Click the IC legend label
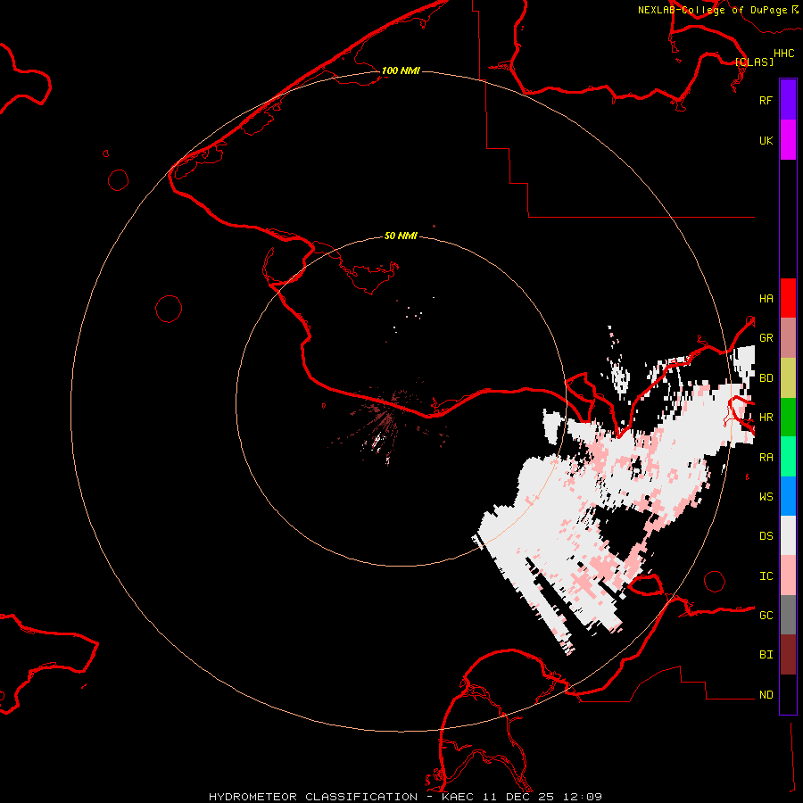803x803 pixels. coord(766,576)
